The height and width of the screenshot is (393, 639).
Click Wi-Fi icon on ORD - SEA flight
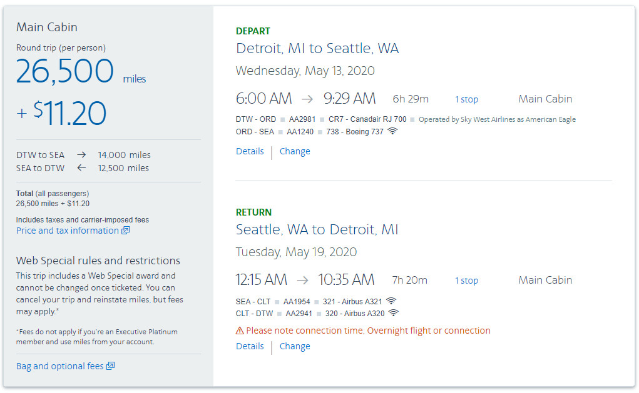(x=392, y=131)
